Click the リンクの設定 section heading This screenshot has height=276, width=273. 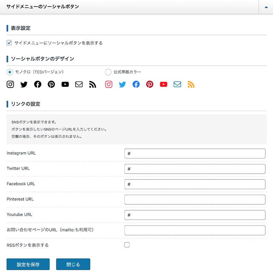click(x=26, y=104)
